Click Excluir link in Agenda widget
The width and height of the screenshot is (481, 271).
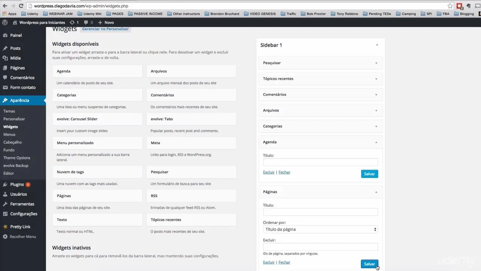[x=269, y=172]
